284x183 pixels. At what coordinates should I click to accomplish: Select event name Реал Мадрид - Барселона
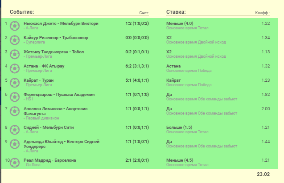tap(50, 160)
